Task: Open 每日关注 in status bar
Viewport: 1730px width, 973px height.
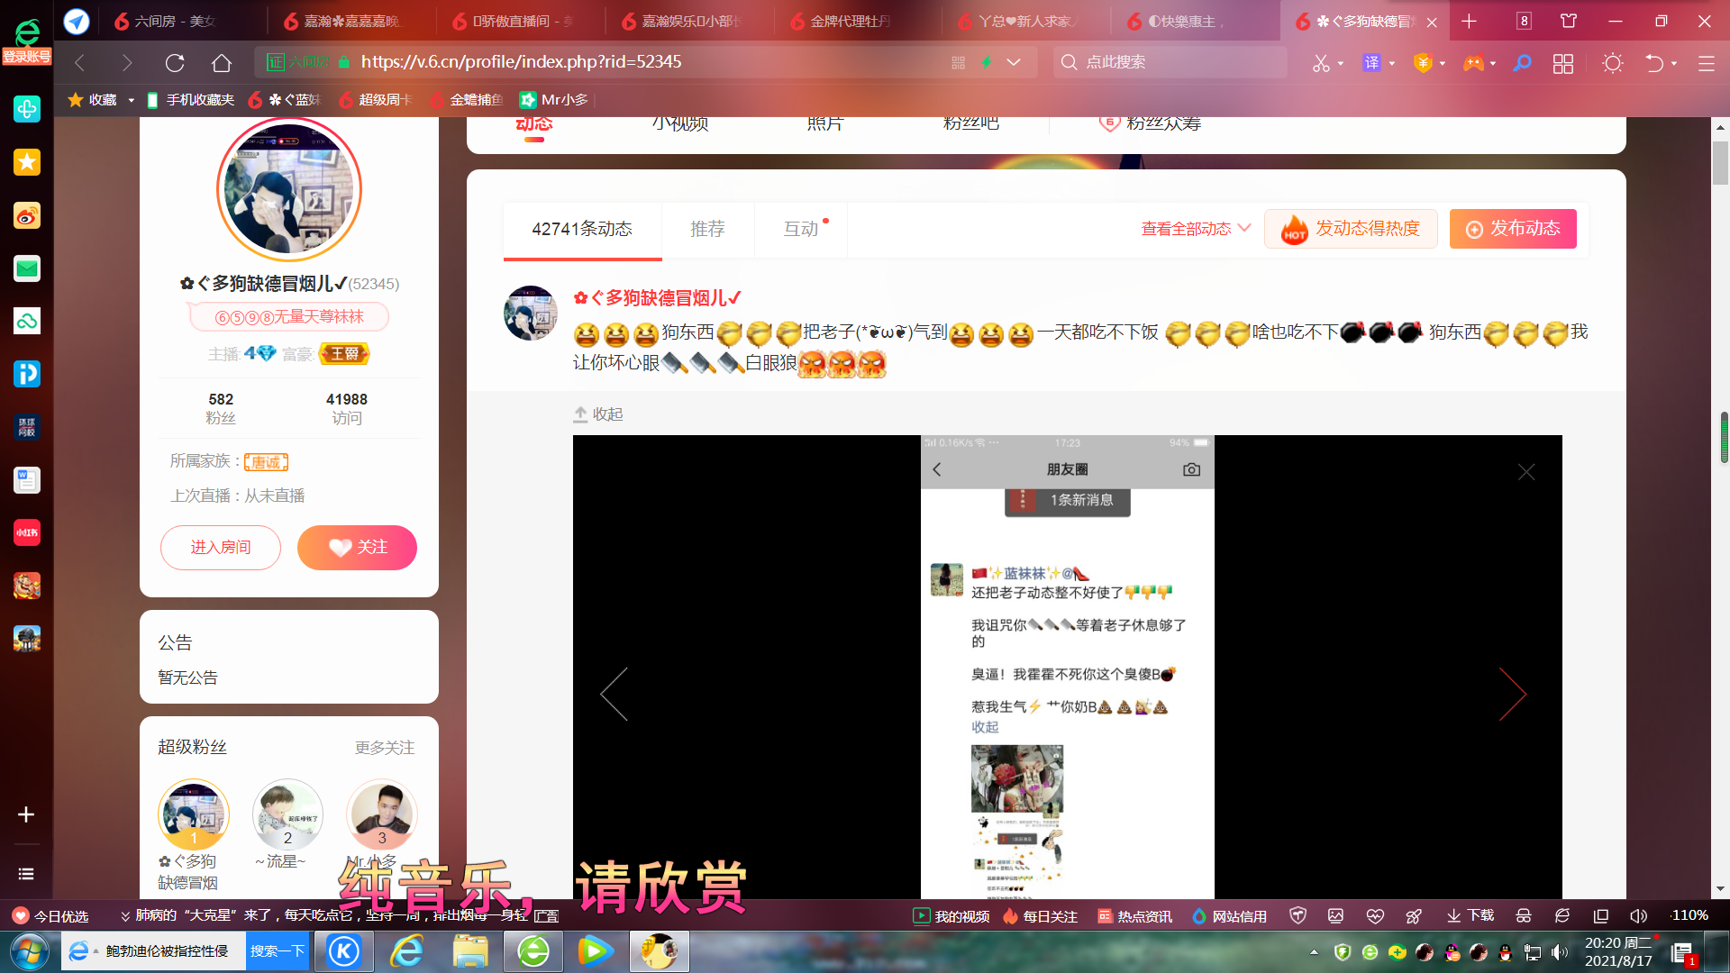Action: [1040, 916]
